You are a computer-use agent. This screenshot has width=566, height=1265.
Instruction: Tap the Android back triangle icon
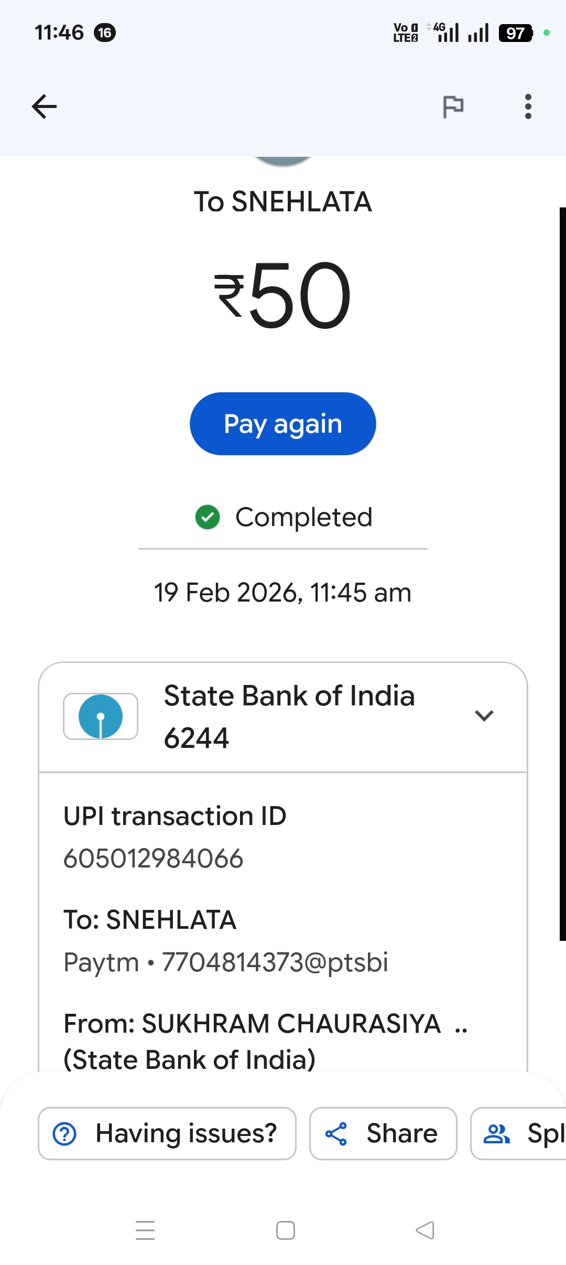coord(424,1230)
